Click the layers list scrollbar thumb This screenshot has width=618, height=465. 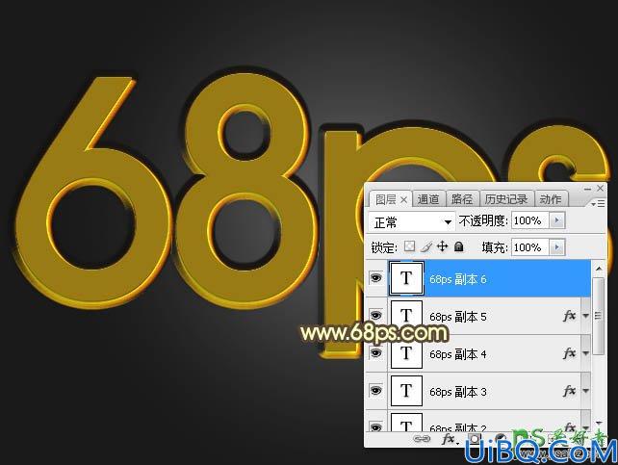[599, 315]
